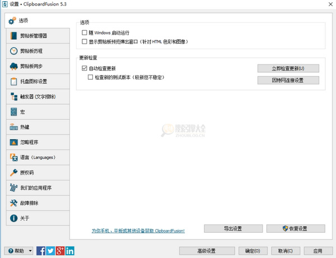Open the Google Plus social icon
Viewport: 336px width, 258px height.
pos(60,251)
